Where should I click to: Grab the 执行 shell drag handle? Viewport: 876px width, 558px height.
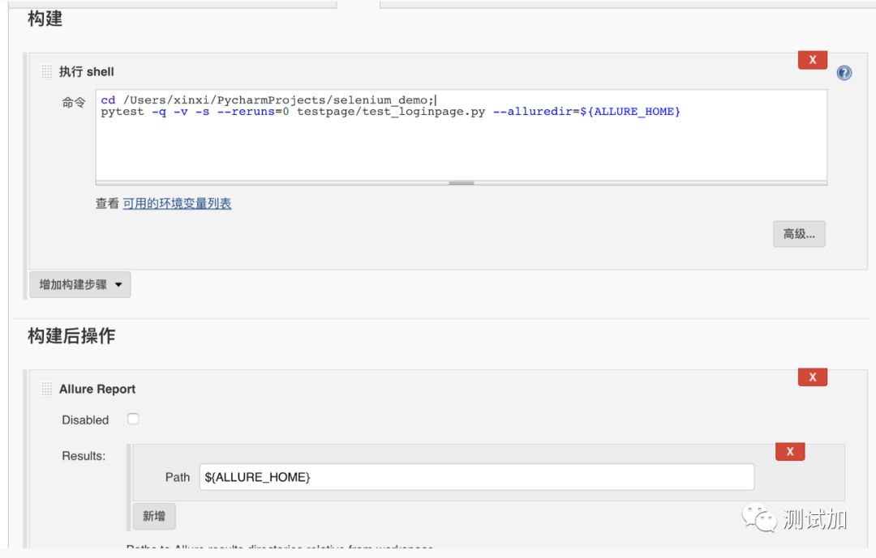[46, 72]
